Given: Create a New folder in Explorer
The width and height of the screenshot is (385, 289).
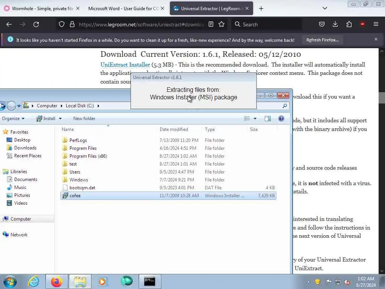Looking at the screenshot, I should point(84,119).
